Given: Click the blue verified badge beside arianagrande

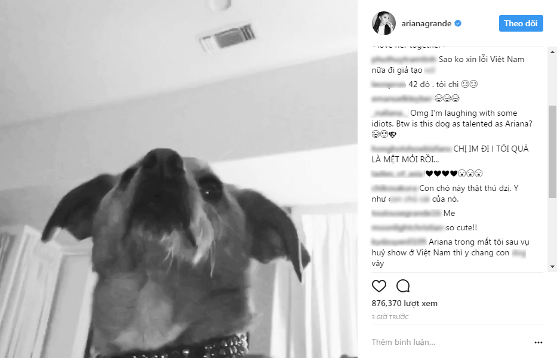Looking at the screenshot, I should point(458,23).
